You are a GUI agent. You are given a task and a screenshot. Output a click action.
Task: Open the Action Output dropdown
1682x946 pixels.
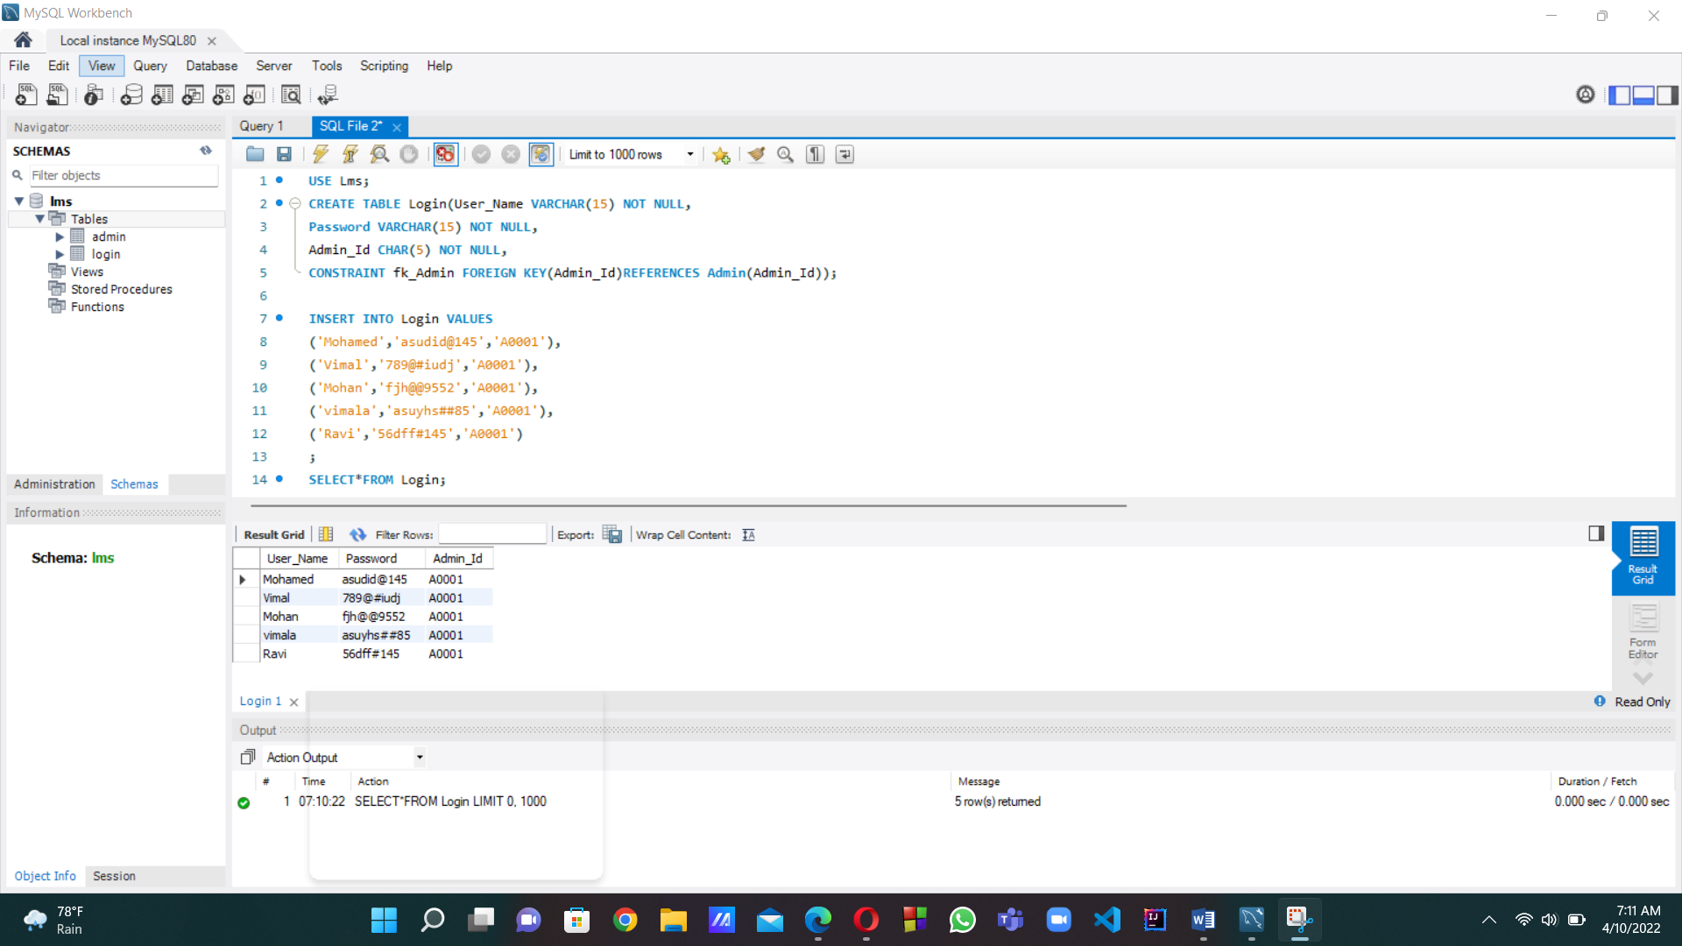tap(420, 757)
